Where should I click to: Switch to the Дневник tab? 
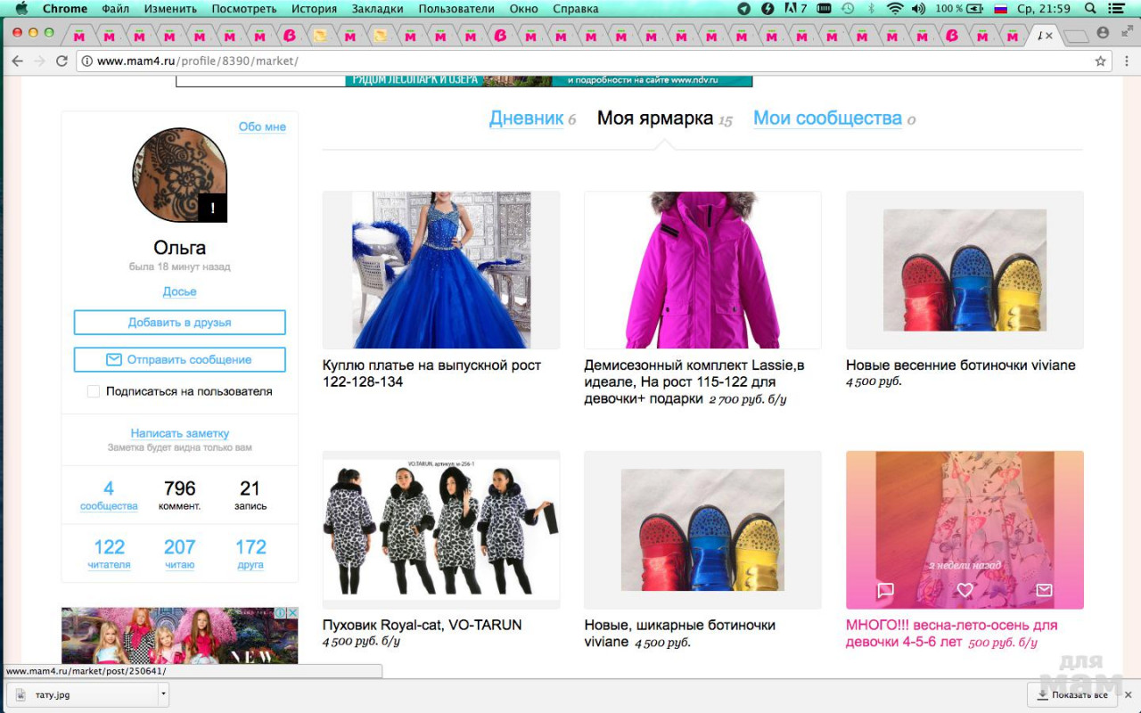[x=526, y=119]
